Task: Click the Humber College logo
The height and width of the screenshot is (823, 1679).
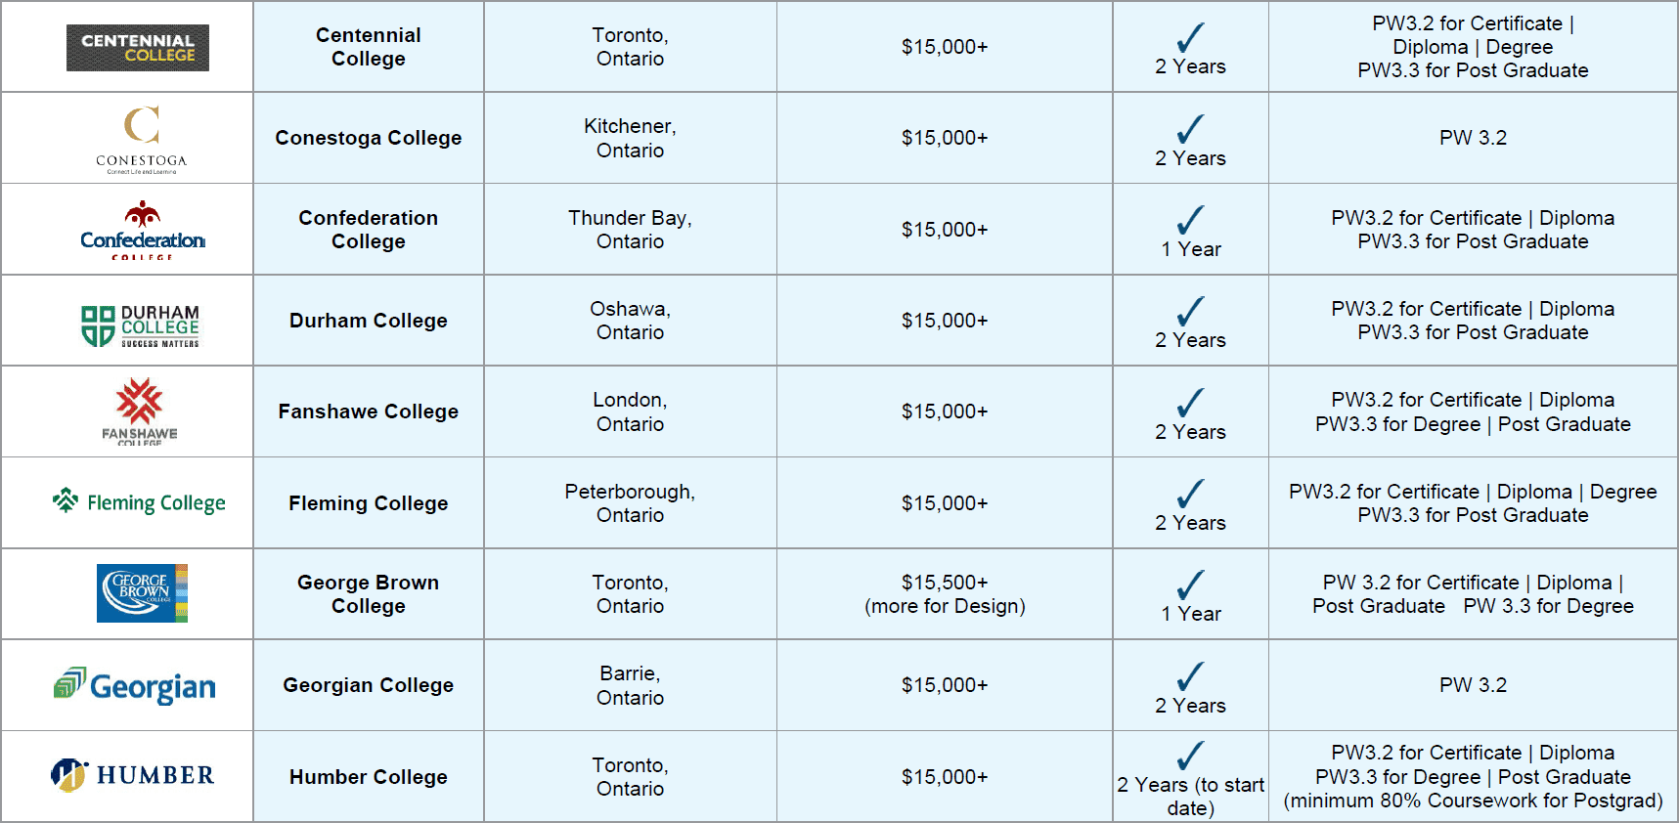Action: pyautogui.click(x=132, y=775)
